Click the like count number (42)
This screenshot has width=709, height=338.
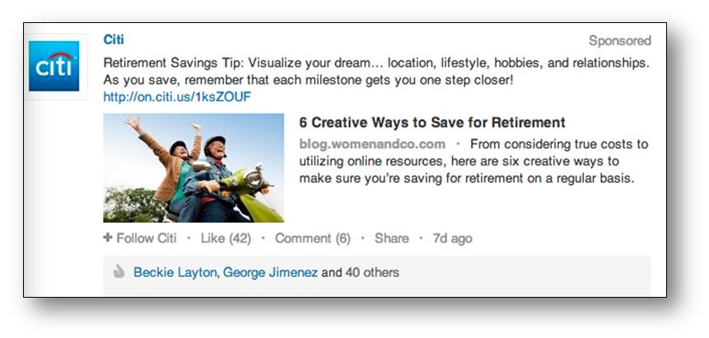(240, 238)
